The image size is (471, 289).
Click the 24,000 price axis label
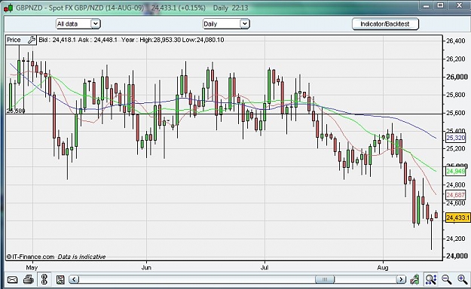tap(457, 256)
